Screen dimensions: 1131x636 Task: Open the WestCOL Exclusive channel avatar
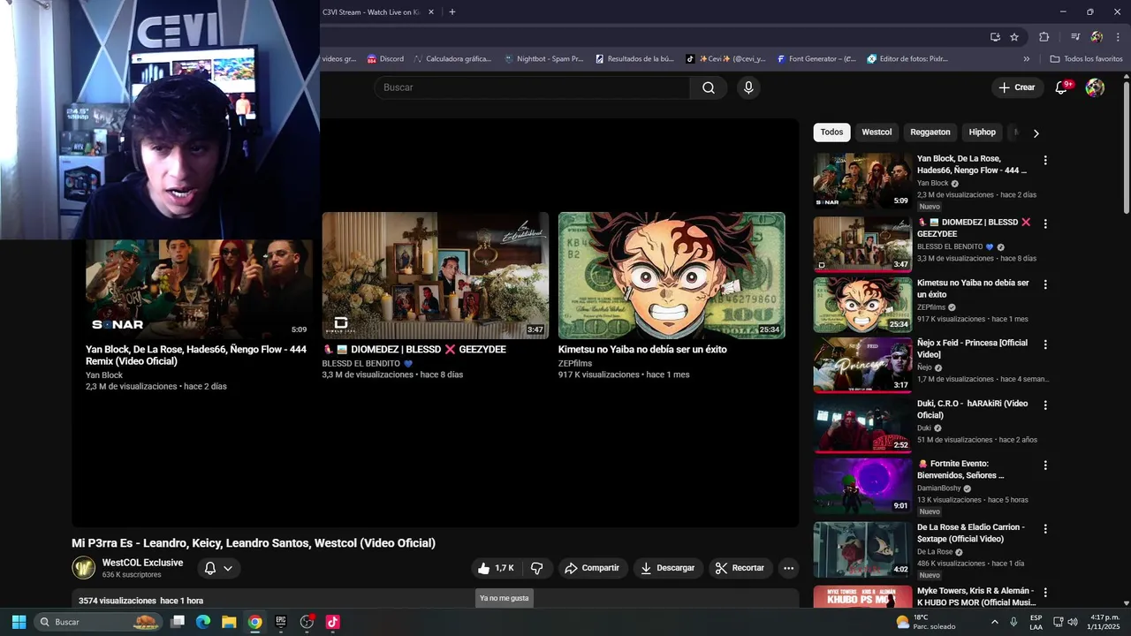coord(84,568)
